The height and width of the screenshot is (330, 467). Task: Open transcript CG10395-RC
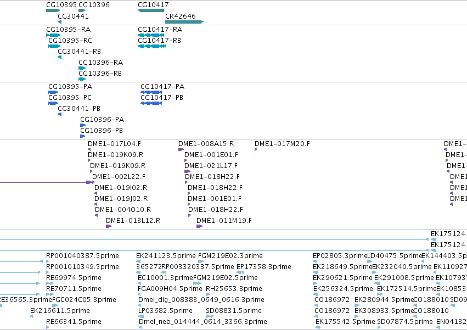(70, 41)
